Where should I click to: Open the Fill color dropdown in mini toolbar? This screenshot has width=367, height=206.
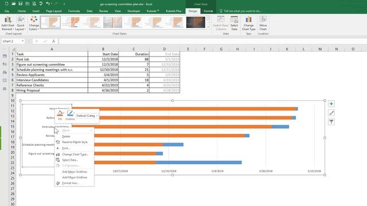[x=64, y=113]
